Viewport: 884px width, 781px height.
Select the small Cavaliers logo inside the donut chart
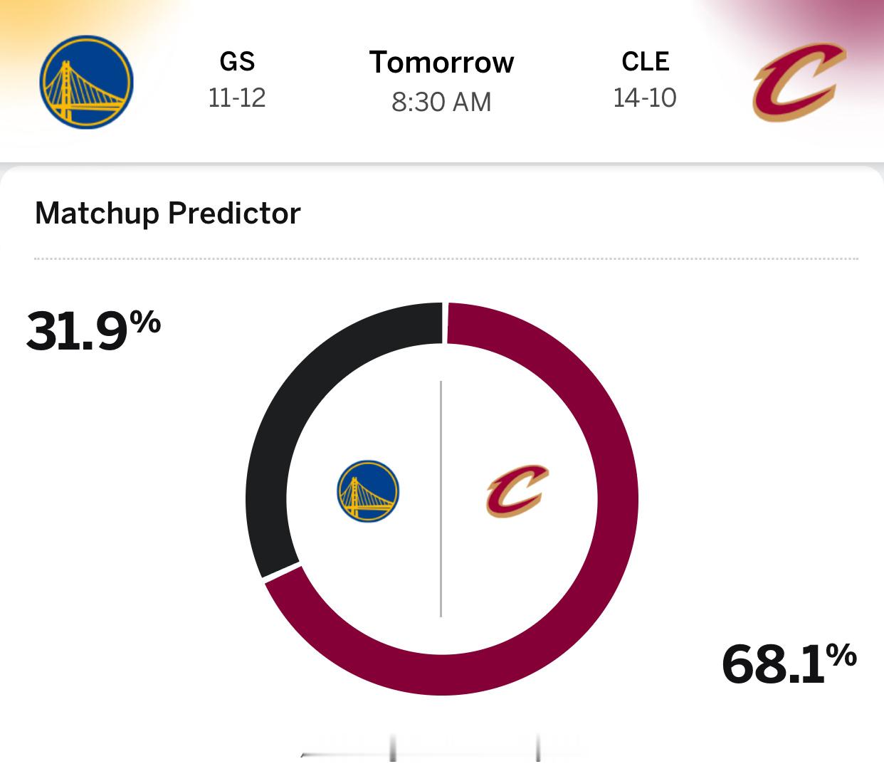tap(517, 491)
